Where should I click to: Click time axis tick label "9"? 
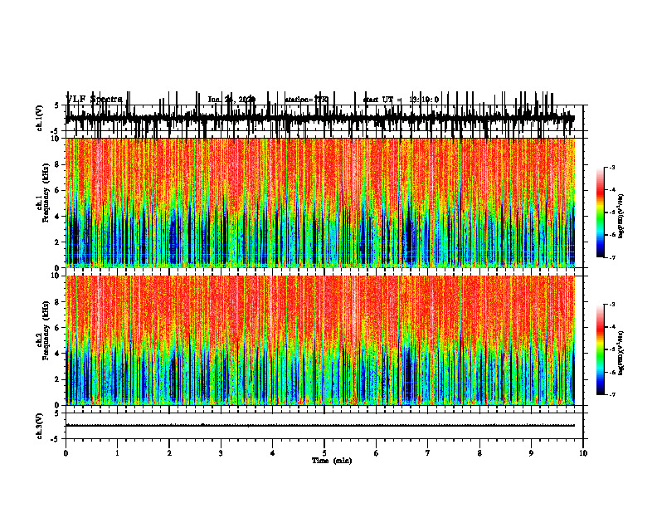pyautogui.click(x=531, y=453)
